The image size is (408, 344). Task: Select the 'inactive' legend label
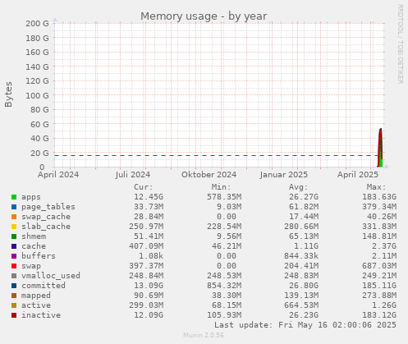[41, 315]
